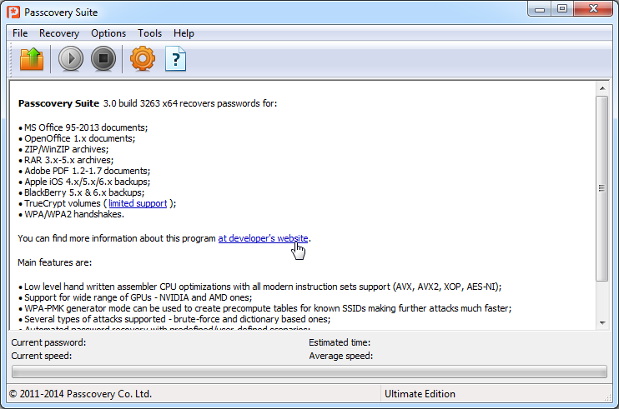This screenshot has height=409, width=619.
Task: Follow the 'limited support' link
Action: click(x=138, y=203)
